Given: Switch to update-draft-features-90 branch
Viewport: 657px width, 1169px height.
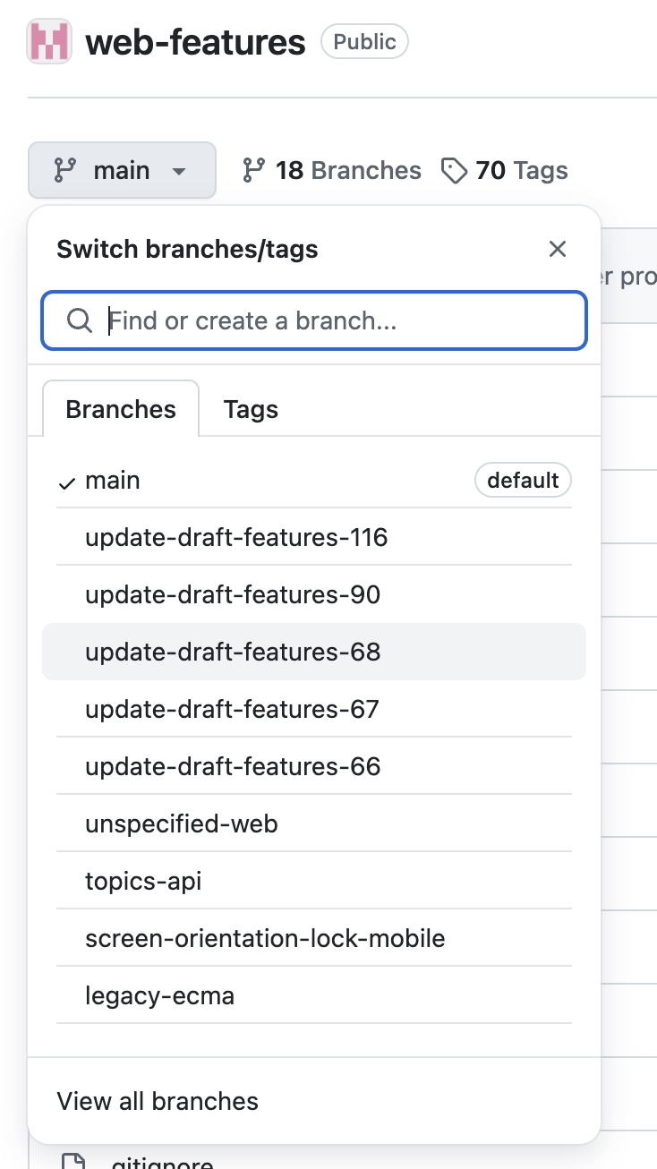Looking at the screenshot, I should pyautogui.click(x=314, y=594).
